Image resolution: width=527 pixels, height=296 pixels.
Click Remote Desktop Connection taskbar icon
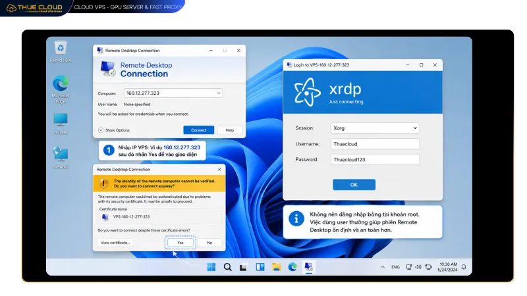pos(308,267)
